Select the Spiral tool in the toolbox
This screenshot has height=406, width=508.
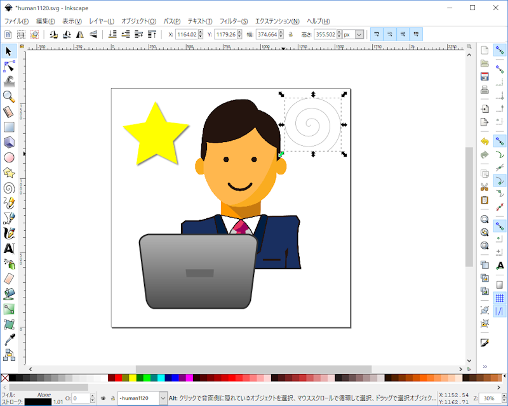tap(9, 188)
